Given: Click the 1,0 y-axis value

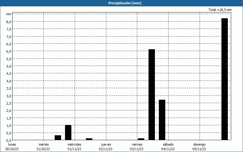Looking at the screenshot, I should (9, 126).
